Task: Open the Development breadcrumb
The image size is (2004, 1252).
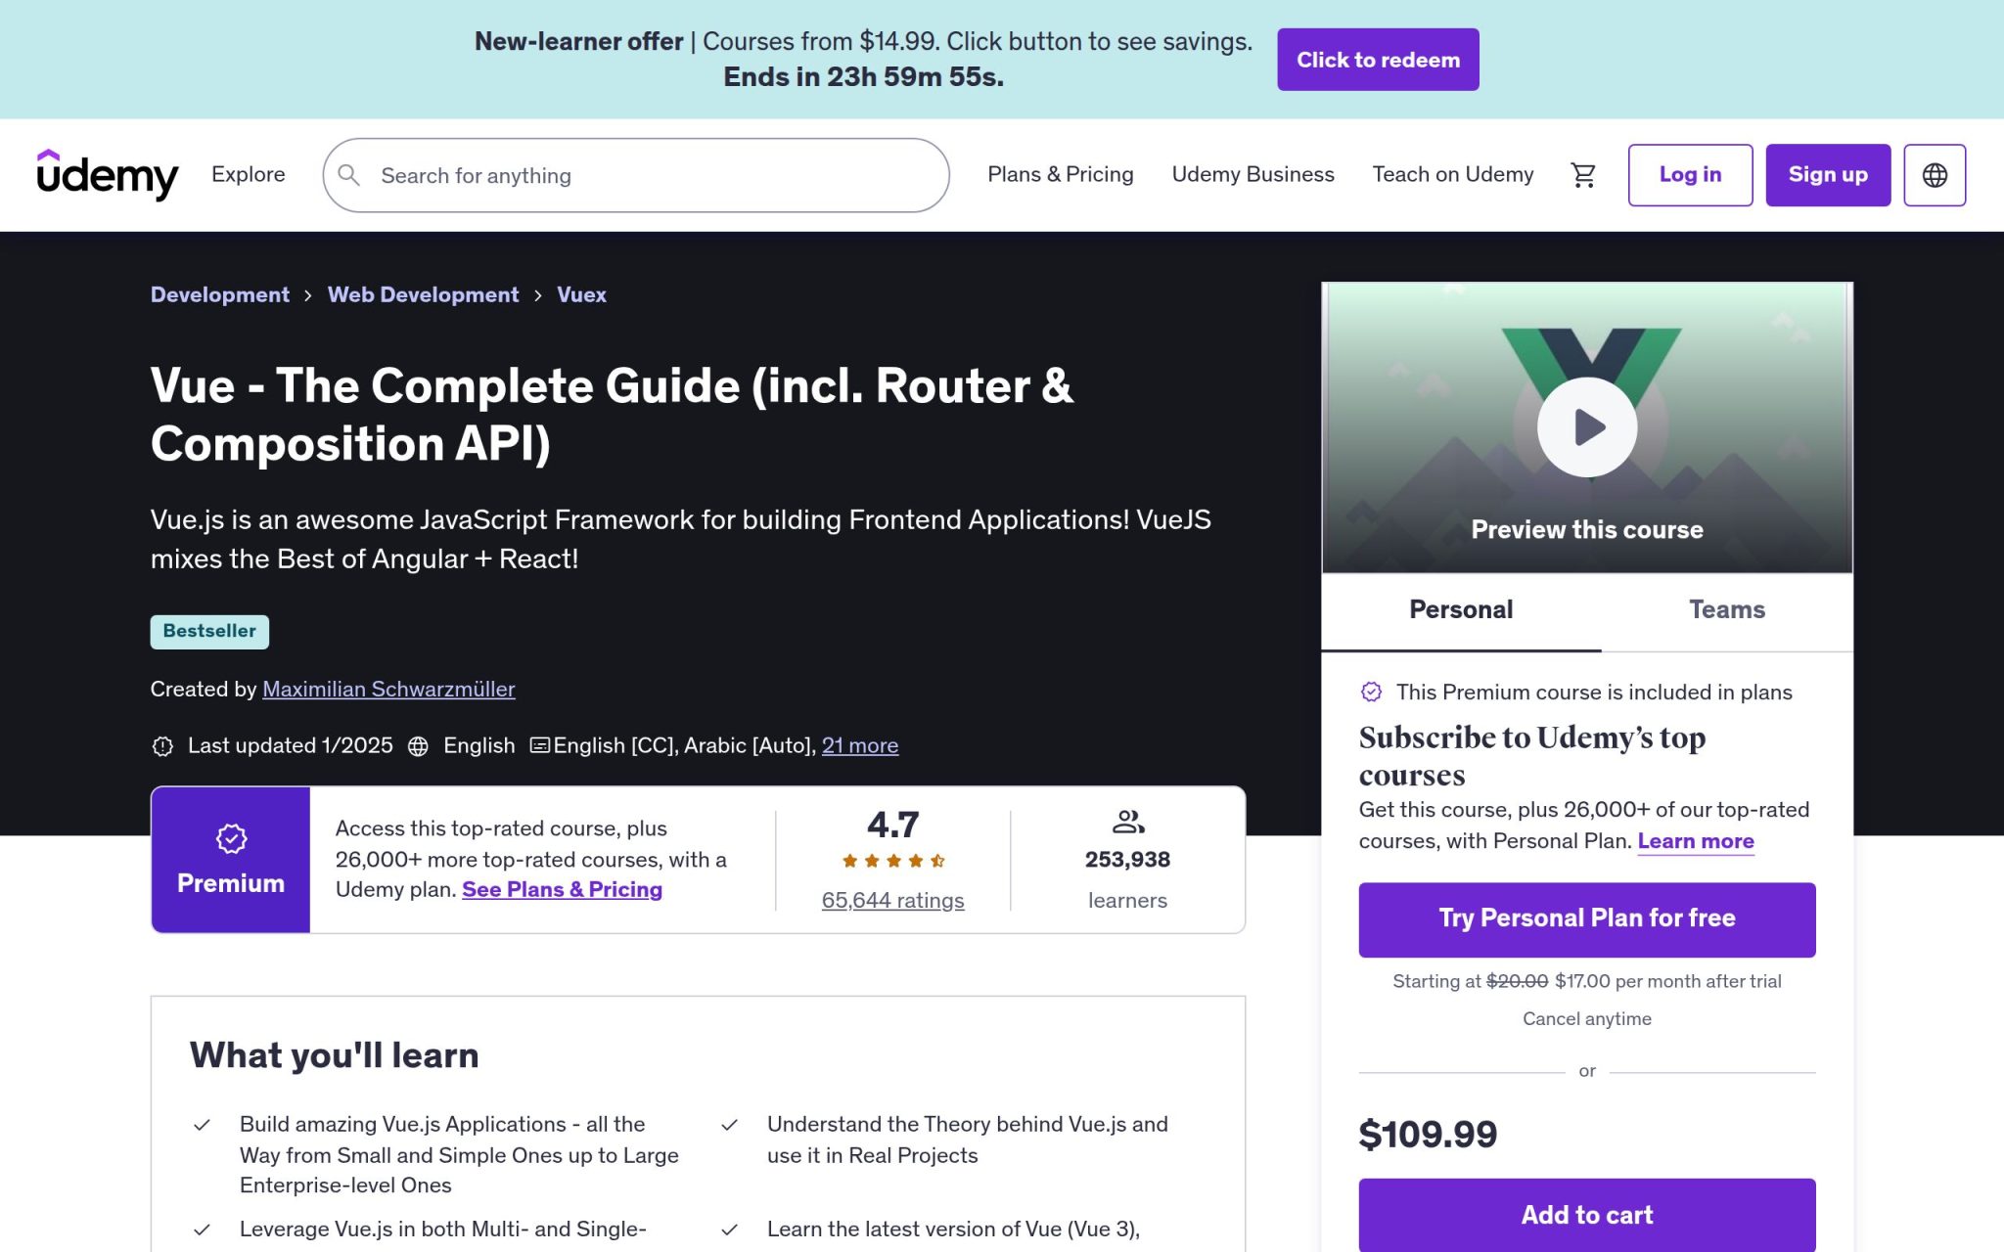Action: 220,294
